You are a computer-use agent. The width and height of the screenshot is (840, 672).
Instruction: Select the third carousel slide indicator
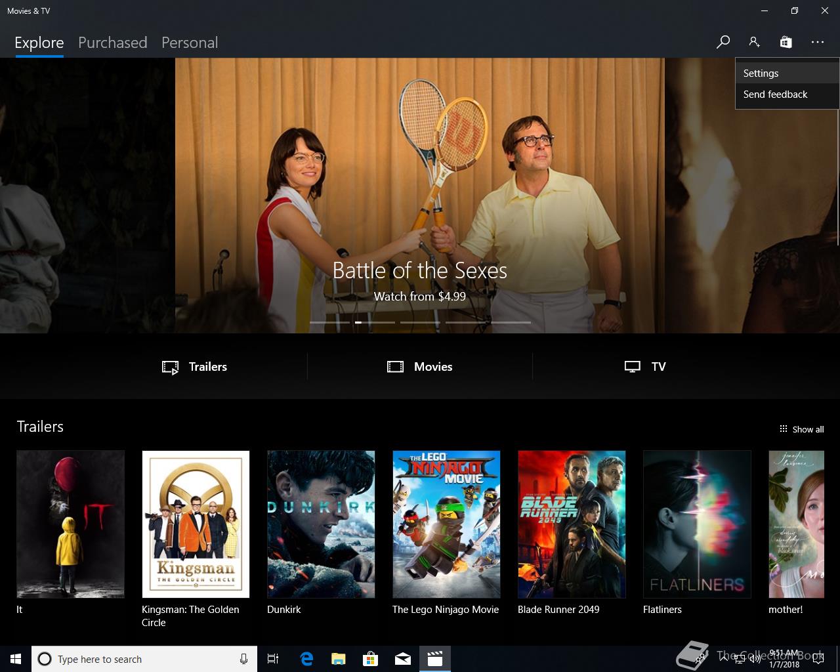420,322
